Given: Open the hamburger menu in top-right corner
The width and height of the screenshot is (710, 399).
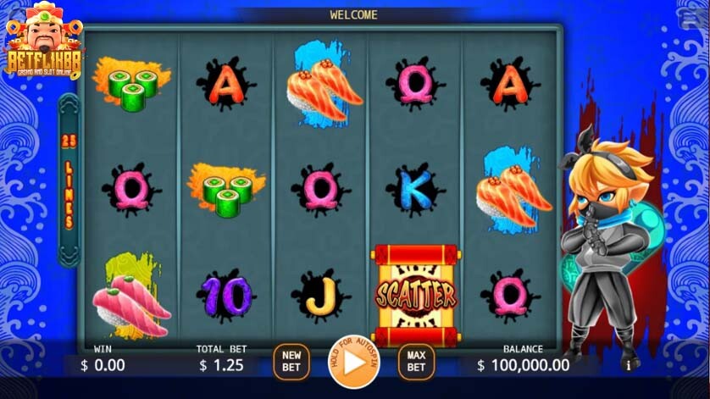Looking at the screenshot, I should 690,18.
